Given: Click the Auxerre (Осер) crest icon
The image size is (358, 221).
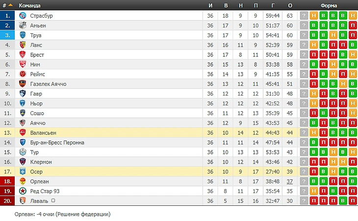Looking at the screenshot, I should tap(23, 172).
